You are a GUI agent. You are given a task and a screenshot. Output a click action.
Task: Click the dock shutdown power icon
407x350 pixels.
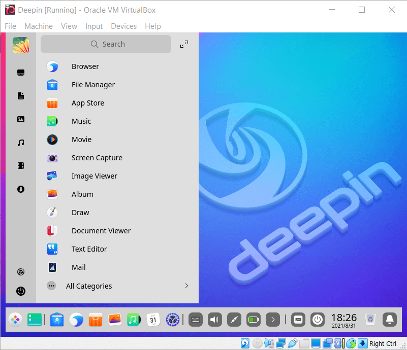(318, 320)
